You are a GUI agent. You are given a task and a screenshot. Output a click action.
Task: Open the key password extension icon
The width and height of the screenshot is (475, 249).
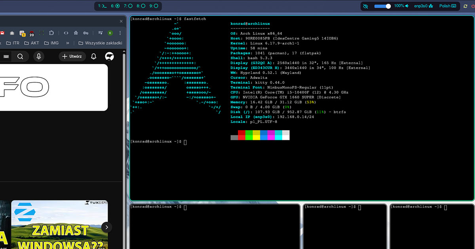pos(85,33)
